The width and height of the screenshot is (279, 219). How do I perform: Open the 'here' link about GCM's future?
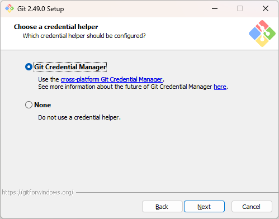coord(220,87)
